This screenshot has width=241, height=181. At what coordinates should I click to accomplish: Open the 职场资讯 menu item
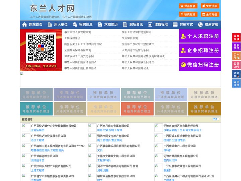(x=136, y=24)
